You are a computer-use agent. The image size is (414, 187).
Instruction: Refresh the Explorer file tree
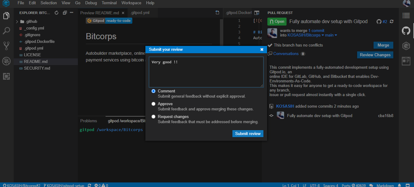[56, 13]
